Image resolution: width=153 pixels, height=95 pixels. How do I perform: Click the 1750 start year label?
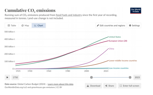point(15,77)
